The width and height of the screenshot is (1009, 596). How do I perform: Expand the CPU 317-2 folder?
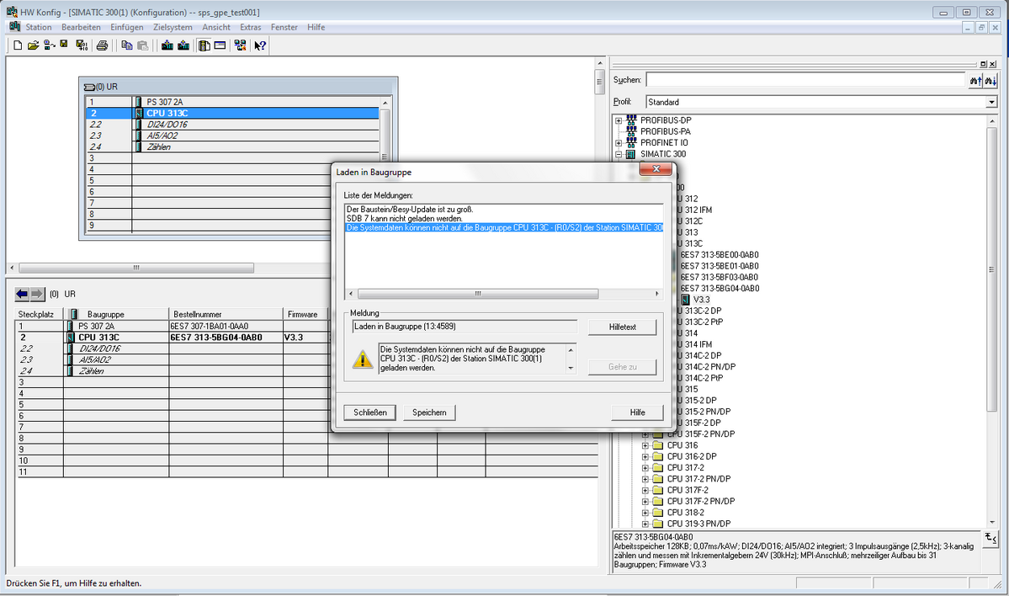click(646, 467)
